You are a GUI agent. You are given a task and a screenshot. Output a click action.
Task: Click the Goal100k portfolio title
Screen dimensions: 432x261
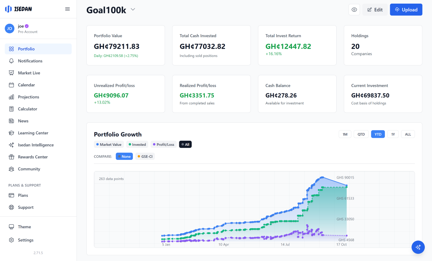[x=106, y=10]
